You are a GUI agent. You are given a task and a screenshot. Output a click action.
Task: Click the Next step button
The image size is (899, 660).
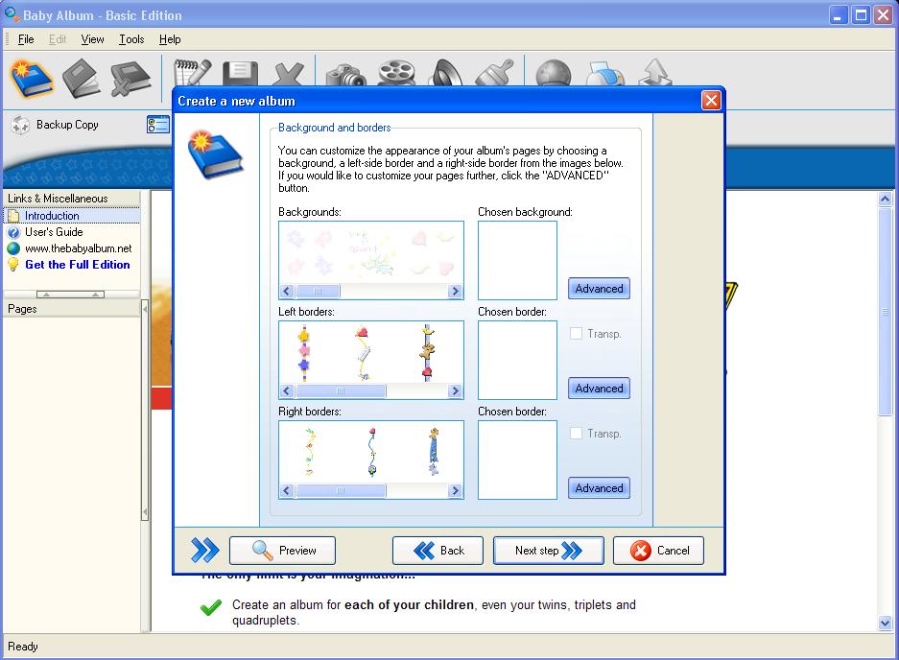(548, 551)
